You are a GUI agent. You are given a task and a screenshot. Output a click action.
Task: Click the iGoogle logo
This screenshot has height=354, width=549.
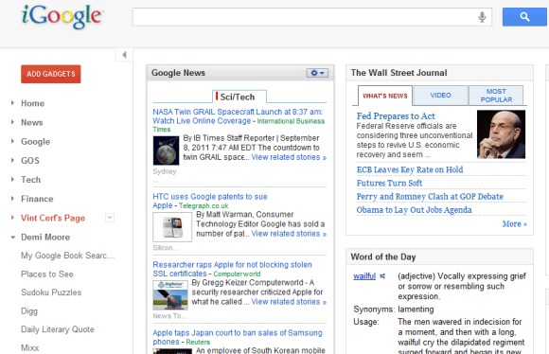tap(62, 16)
